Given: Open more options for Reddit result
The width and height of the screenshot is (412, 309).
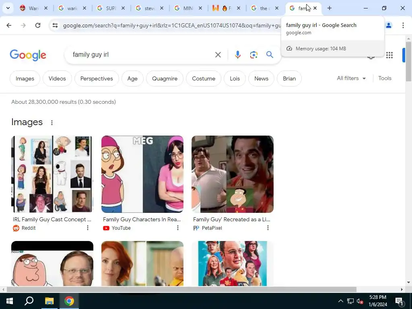Looking at the screenshot, I should [88, 228].
